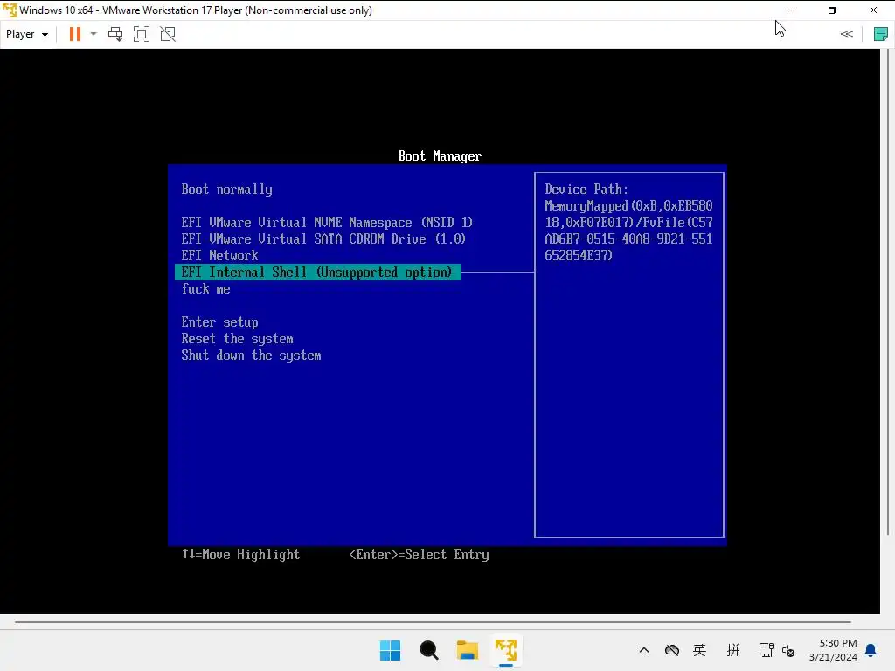Send Ctrl+Alt+Del to the virtual machine
Viewport: 895px width, 671px height.
tap(115, 34)
